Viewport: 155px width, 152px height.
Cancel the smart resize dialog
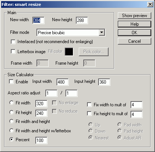click(135, 41)
